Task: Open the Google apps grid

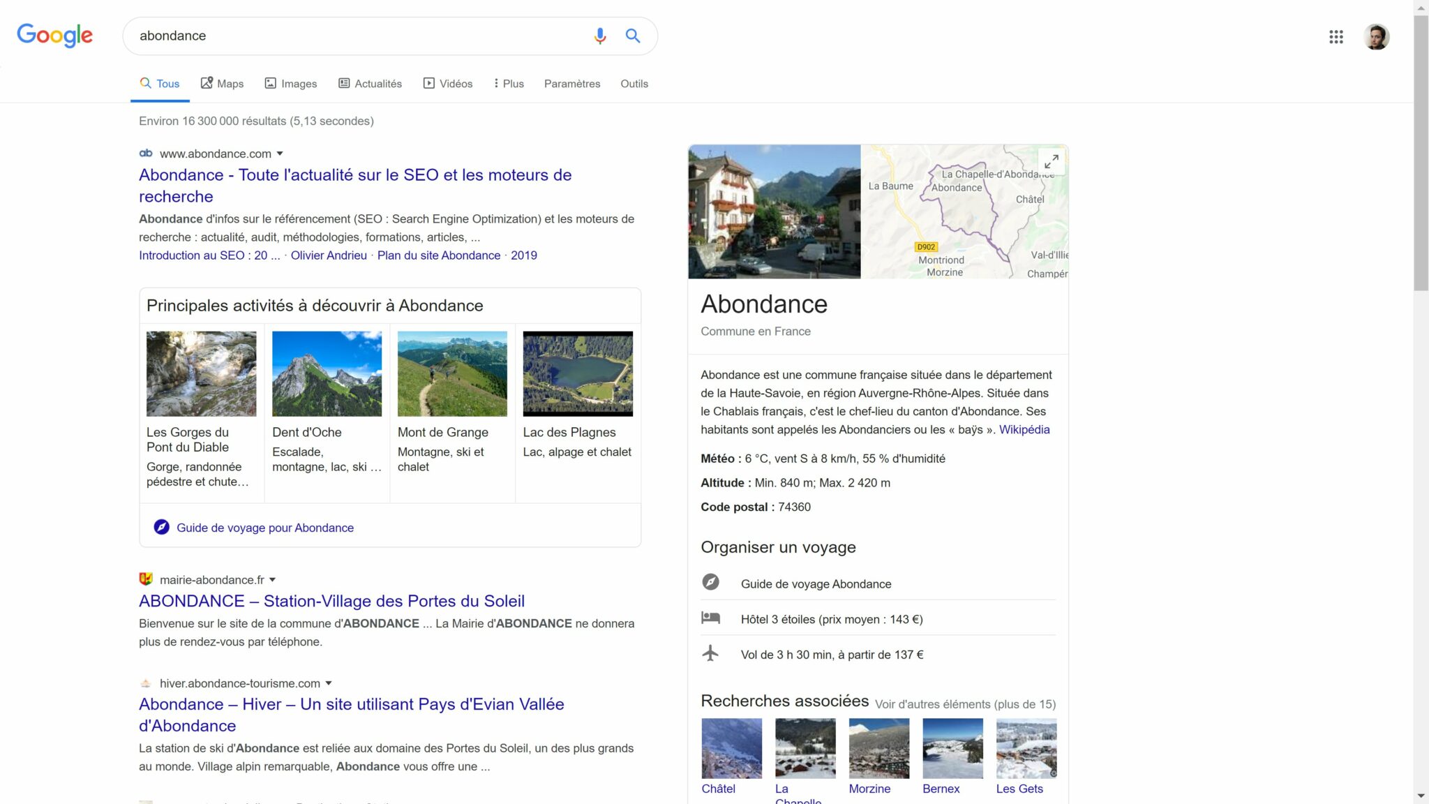Action: coord(1337,36)
